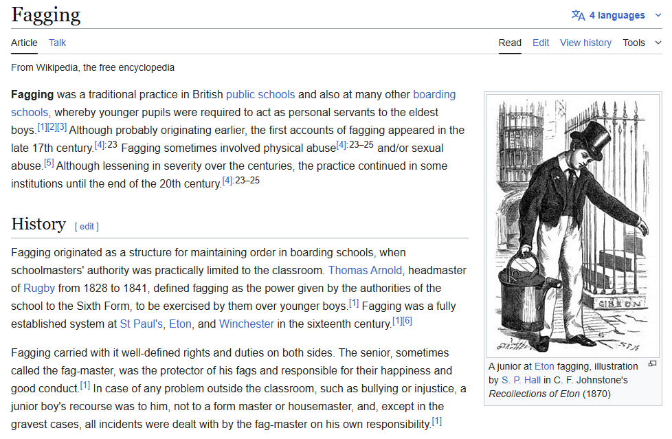
Task: Click citation [5] after sexual abuse
Action: point(49,163)
